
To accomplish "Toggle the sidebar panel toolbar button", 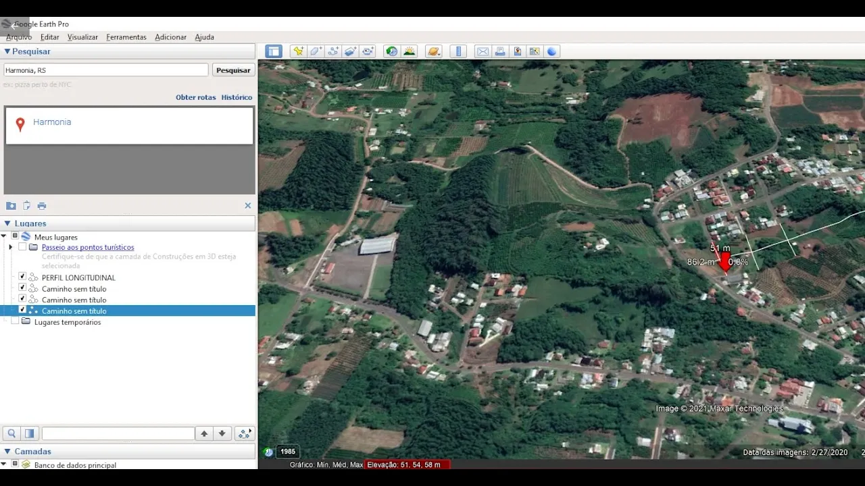I will [x=274, y=51].
